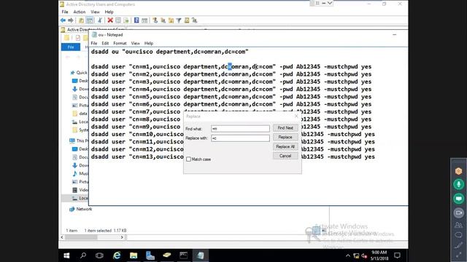Click the participants icon in meeting panel

click(x=459, y=225)
